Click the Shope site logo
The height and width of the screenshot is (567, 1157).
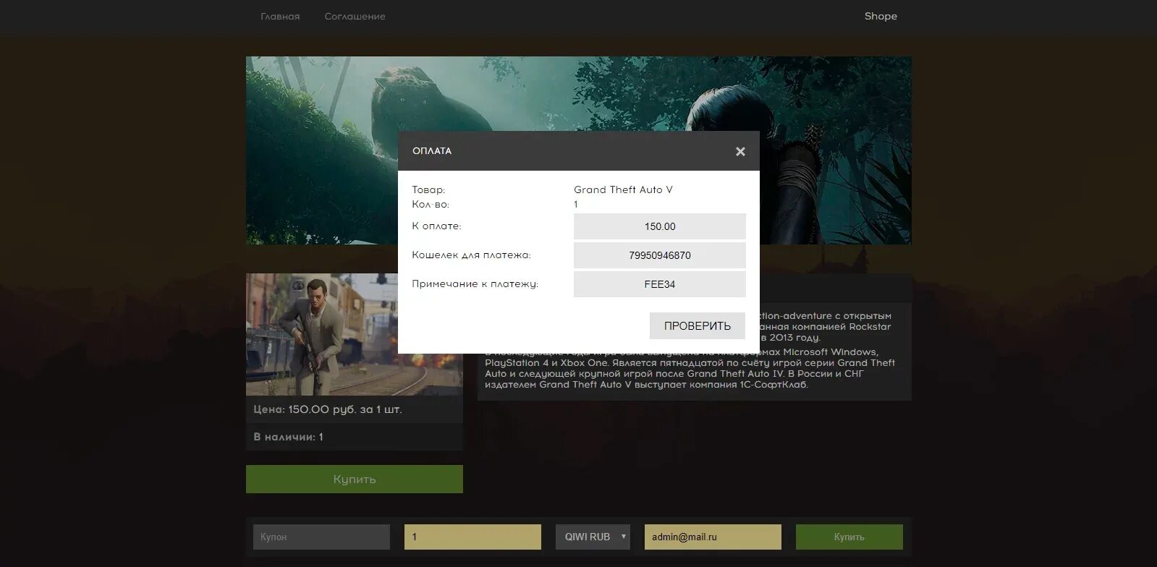coord(881,16)
